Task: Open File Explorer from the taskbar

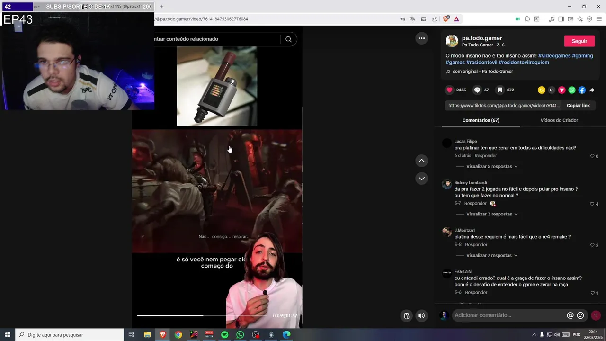Action: click(147, 335)
